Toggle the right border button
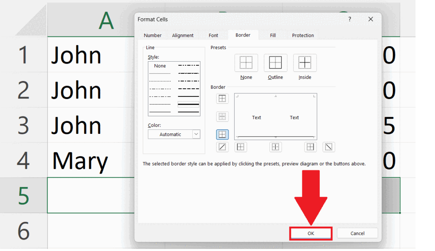Image resolution: width=435 pixels, height=251 pixels. point(310,147)
